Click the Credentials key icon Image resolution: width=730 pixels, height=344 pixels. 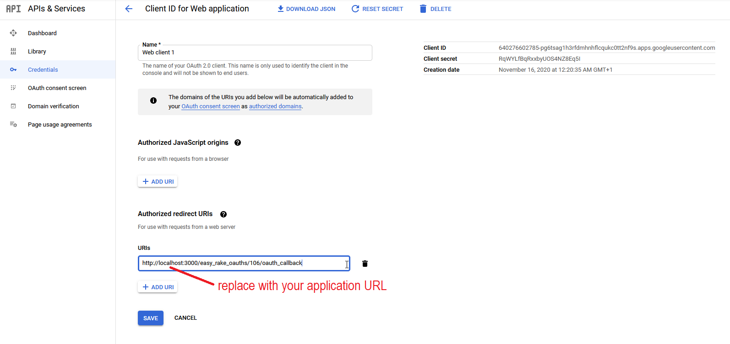click(13, 69)
